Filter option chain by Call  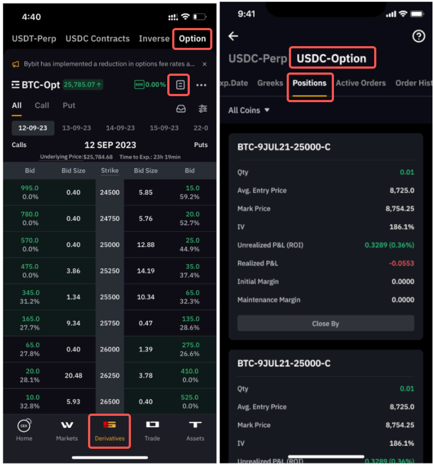(42, 105)
